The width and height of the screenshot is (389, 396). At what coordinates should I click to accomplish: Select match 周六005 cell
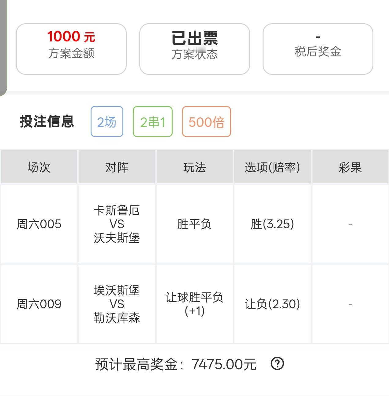pyautogui.click(x=39, y=224)
